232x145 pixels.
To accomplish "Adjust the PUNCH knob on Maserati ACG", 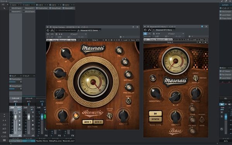I will coord(59,94).
